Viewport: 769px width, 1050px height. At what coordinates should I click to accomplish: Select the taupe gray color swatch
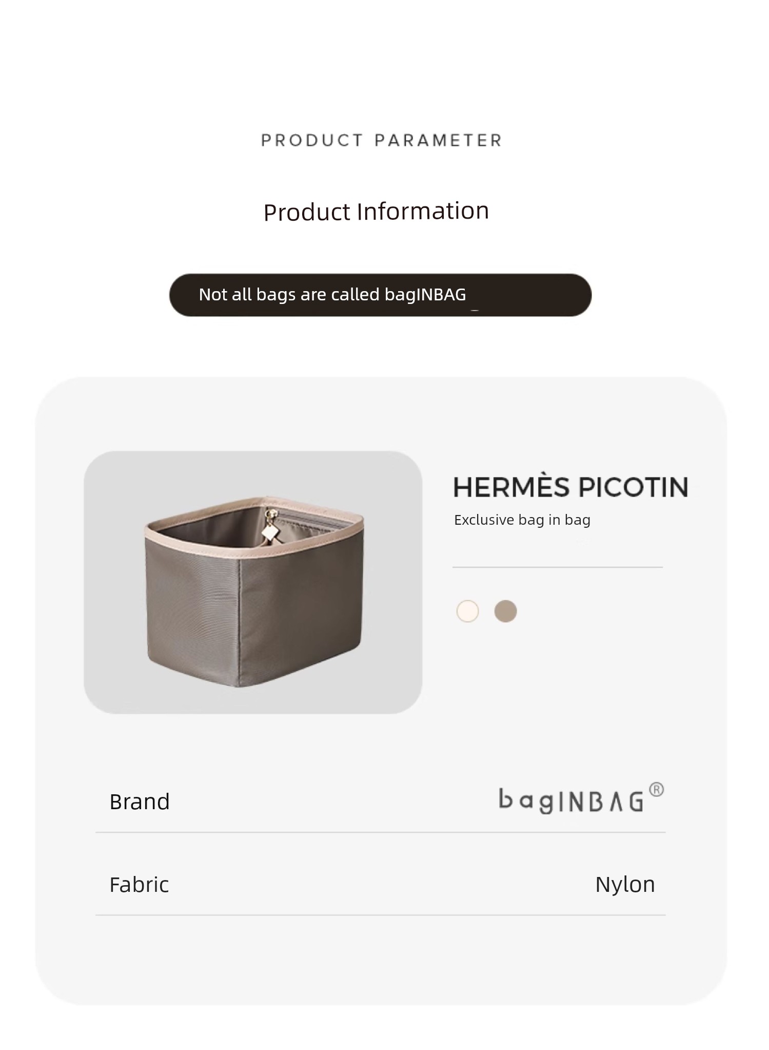click(x=505, y=611)
